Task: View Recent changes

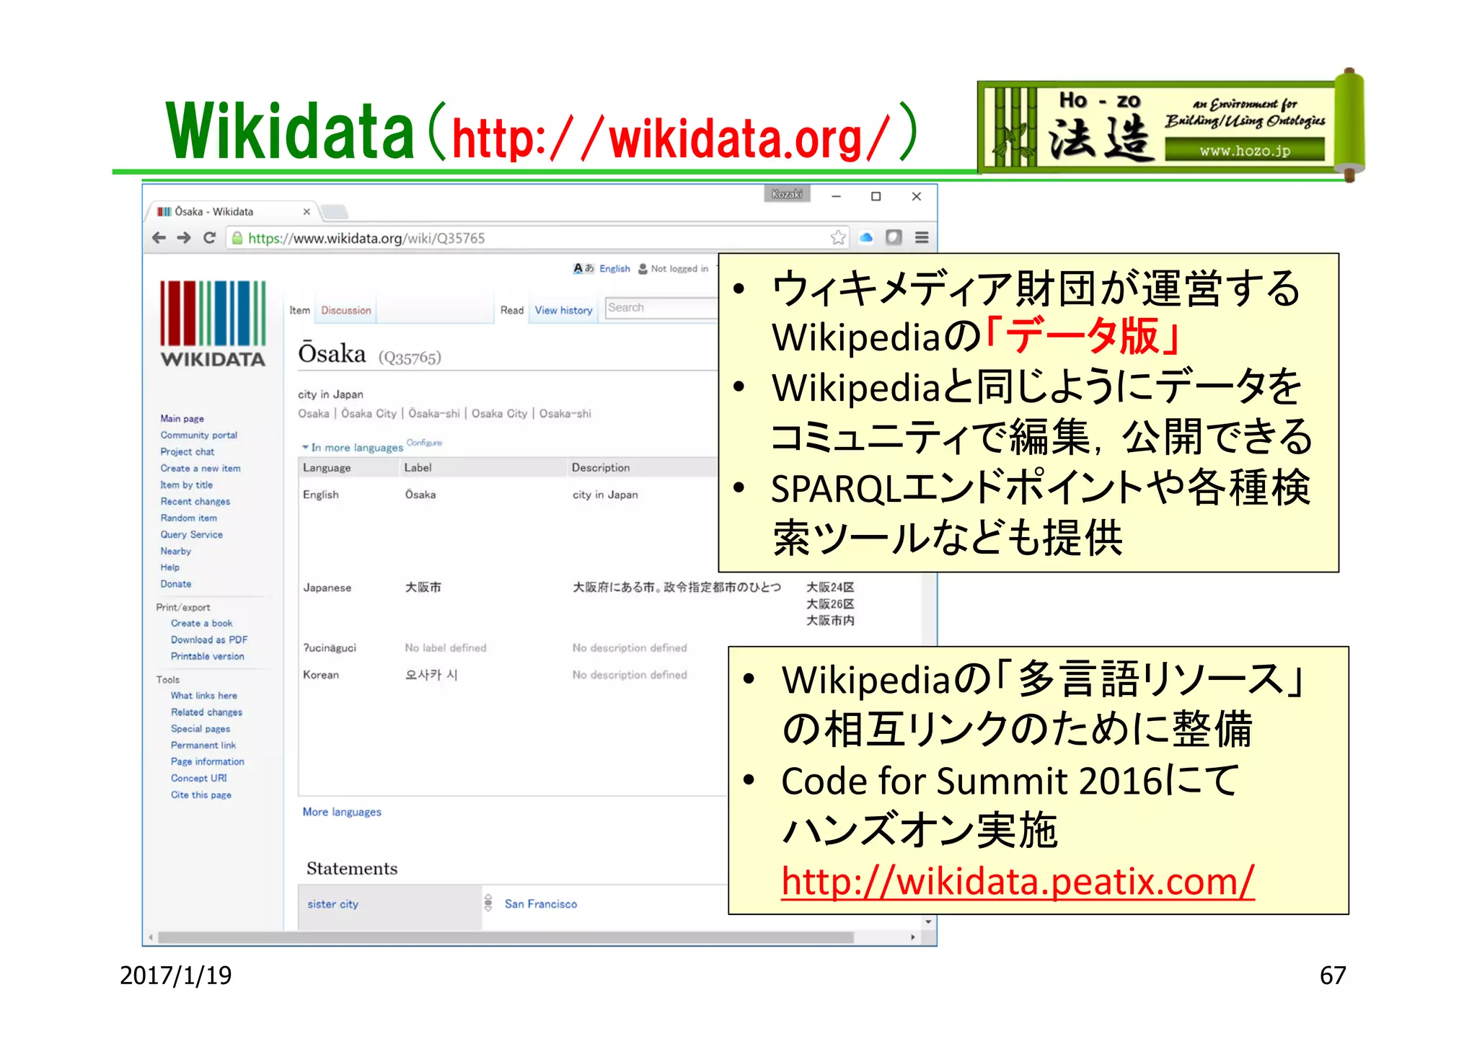Action: pos(195,502)
